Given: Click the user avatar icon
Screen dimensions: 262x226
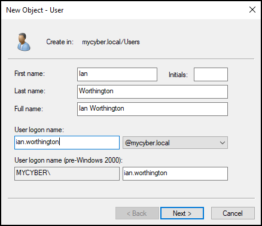Looking at the screenshot, I should 24,42.
